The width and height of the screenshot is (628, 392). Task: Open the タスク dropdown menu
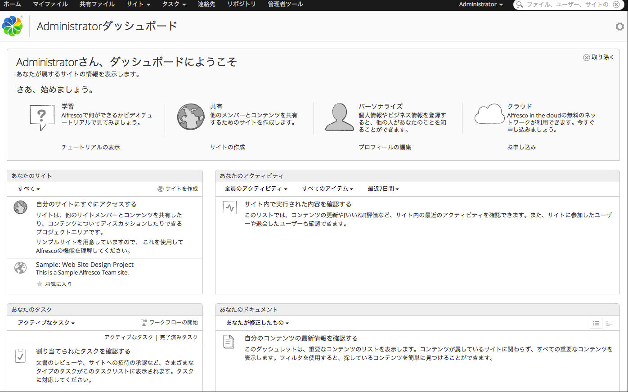click(174, 5)
